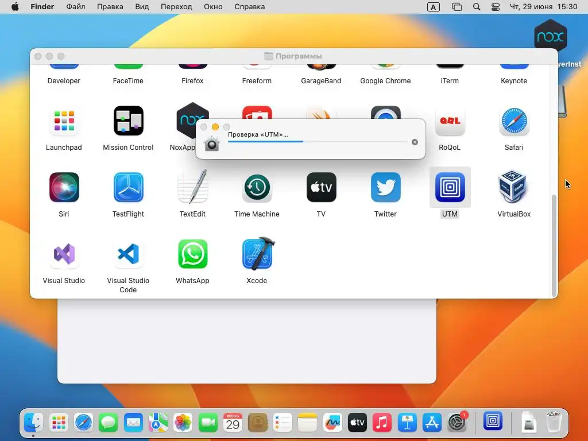Open Stage Manager menu bar icon
Viewport: 588px width, 441px height.
(457, 7)
